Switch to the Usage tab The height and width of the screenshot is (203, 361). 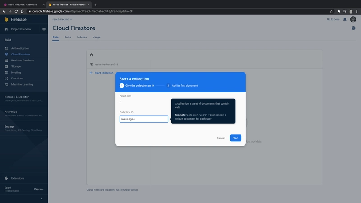click(97, 37)
